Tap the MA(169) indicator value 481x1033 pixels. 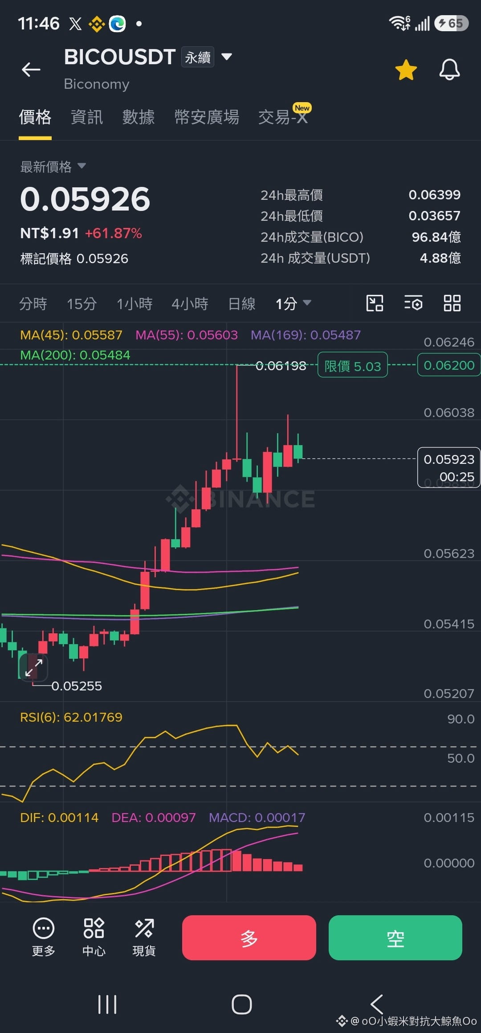(x=306, y=335)
